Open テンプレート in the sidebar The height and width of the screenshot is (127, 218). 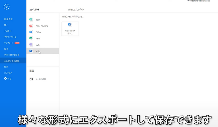coord(9,43)
